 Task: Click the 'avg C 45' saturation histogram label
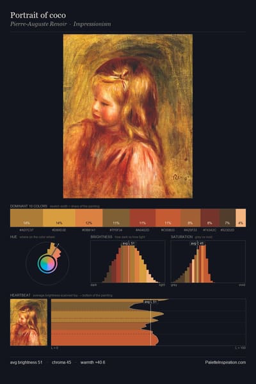pos(198,243)
